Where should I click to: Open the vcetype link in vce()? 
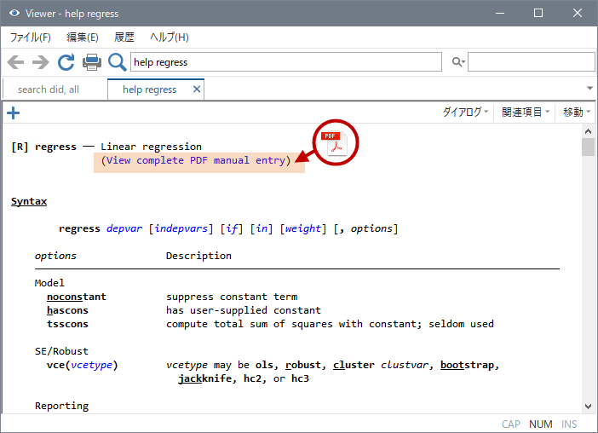(91, 365)
